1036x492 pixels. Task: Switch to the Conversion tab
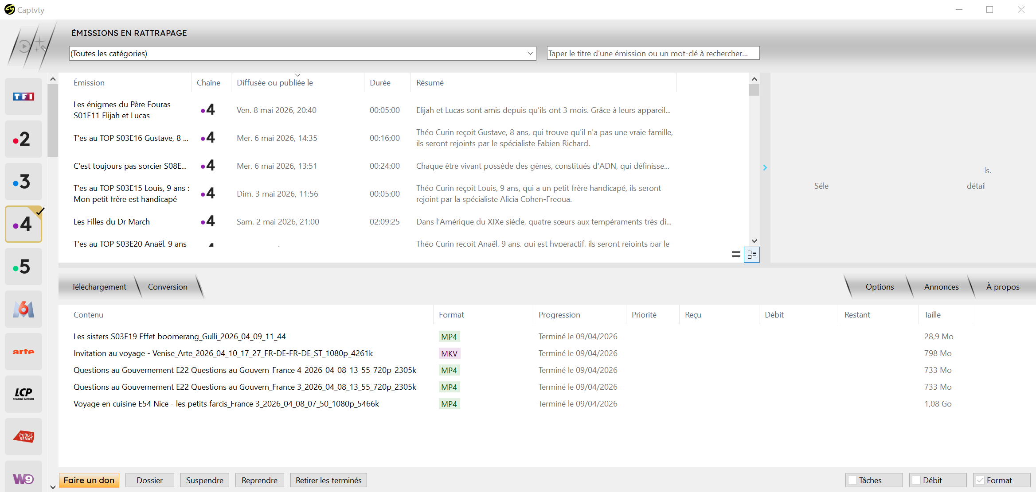coord(168,287)
